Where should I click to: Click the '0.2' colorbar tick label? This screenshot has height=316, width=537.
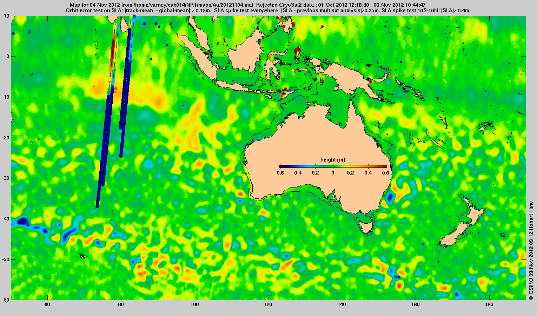click(351, 173)
